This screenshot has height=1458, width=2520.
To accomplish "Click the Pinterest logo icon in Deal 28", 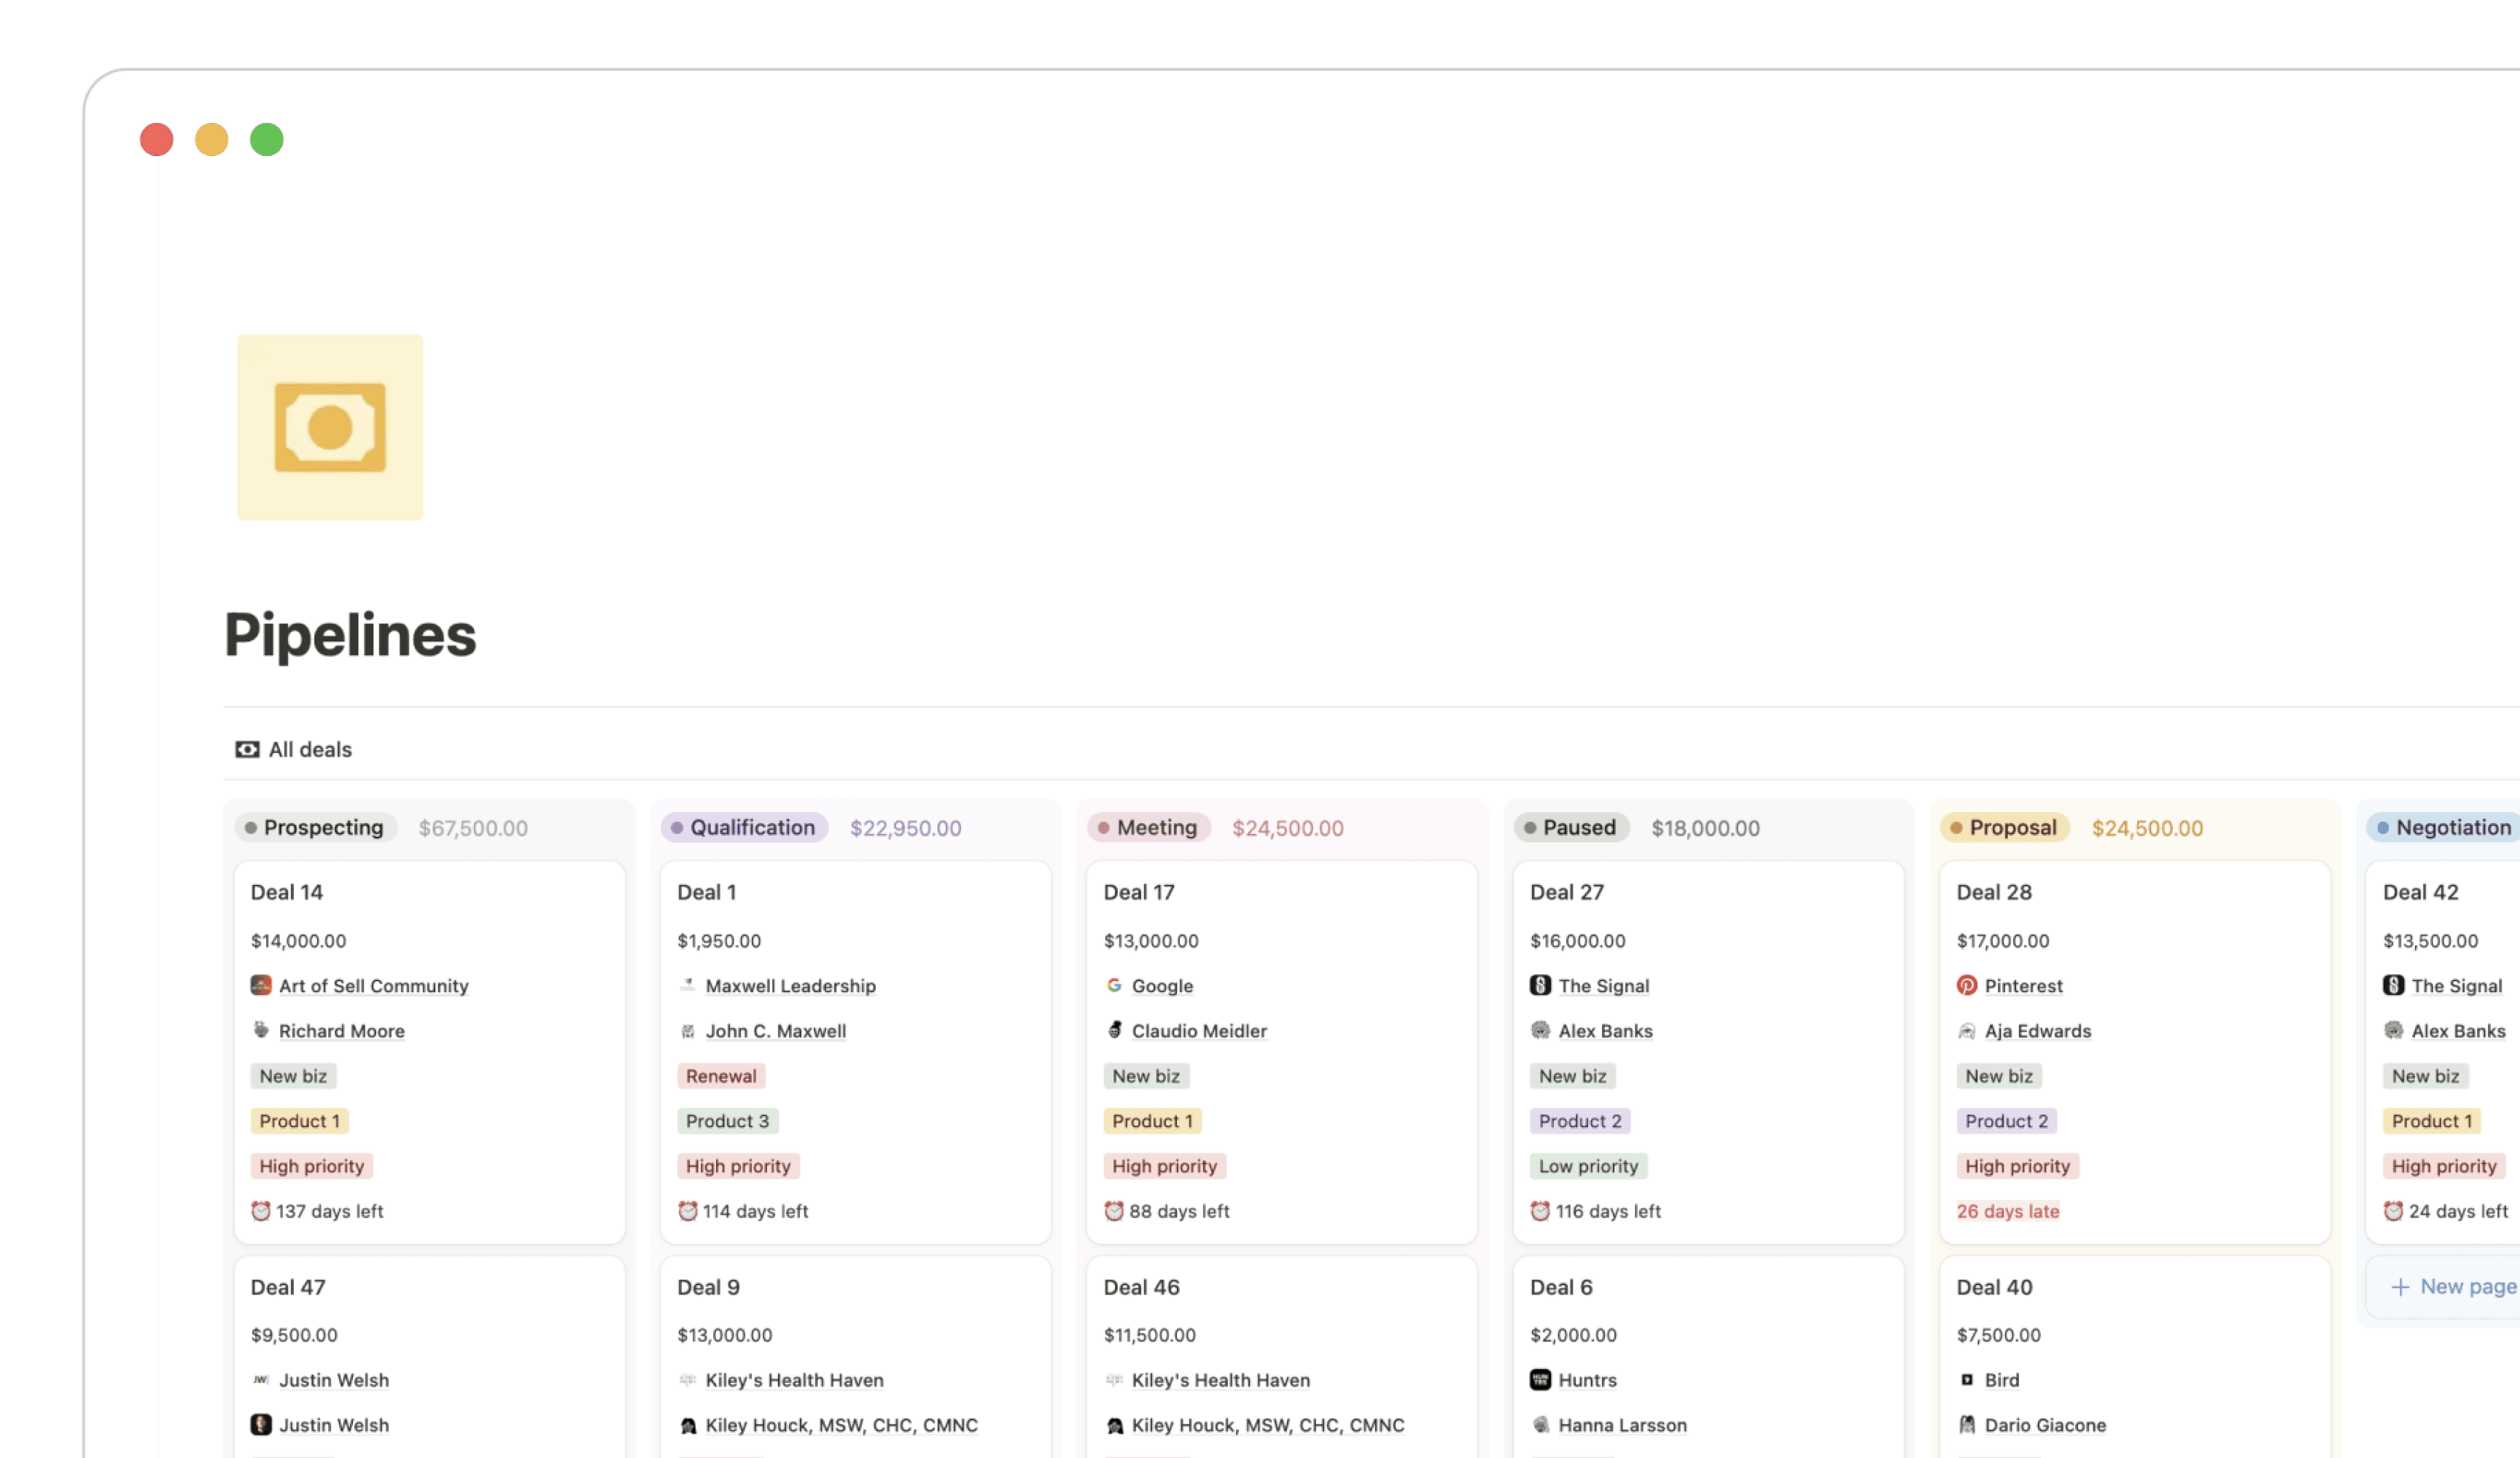I will tap(1967, 985).
